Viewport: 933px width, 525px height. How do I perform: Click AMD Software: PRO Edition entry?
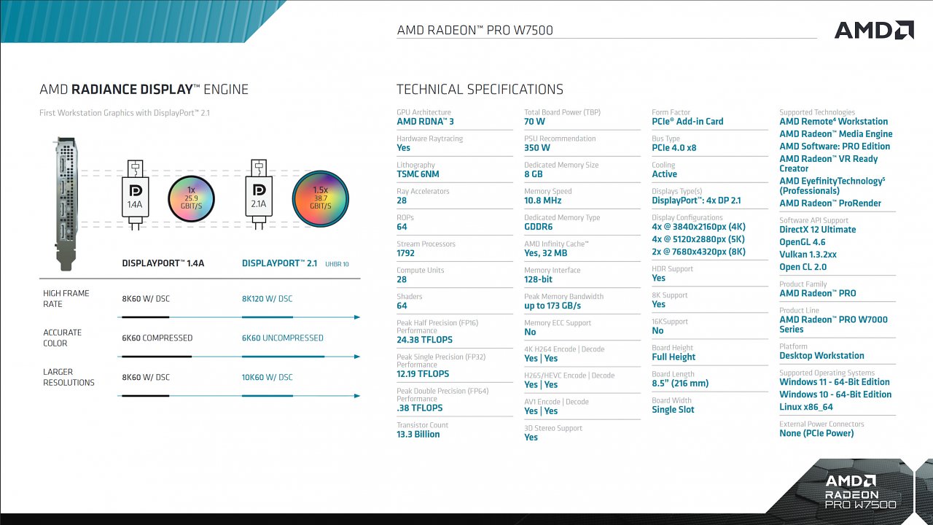tap(835, 147)
